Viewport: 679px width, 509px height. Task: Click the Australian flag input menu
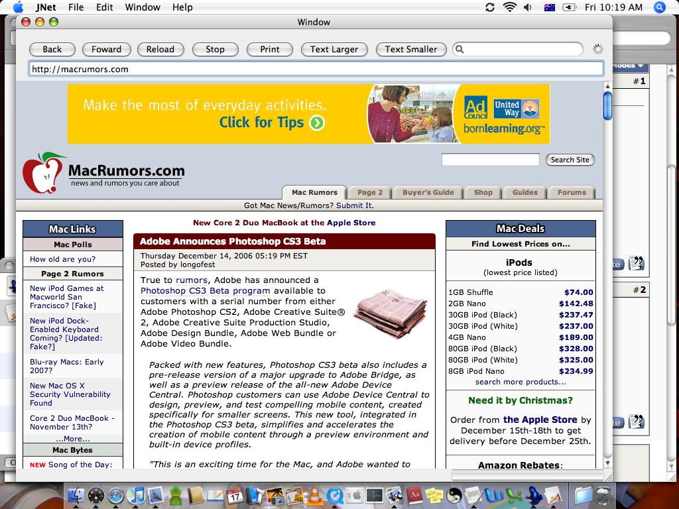pos(550,7)
